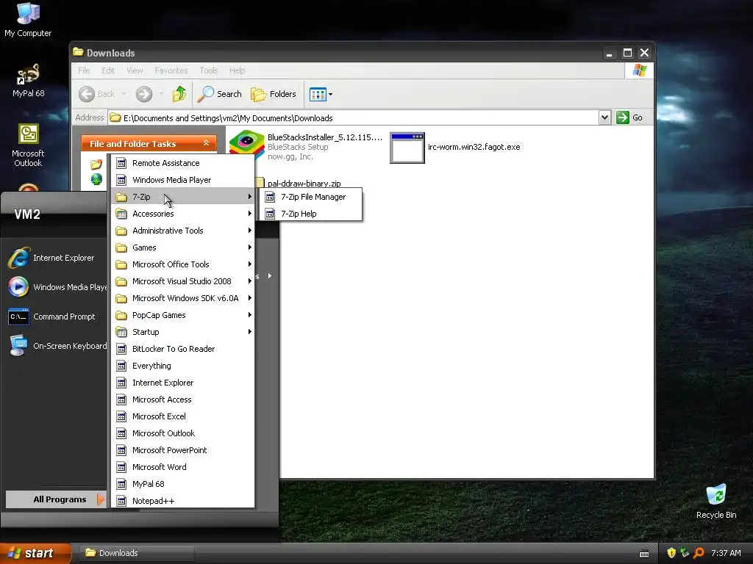Expand Microsoft Office Tools folder
The height and width of the screenshot is (564, 753).
click(183, 264)
